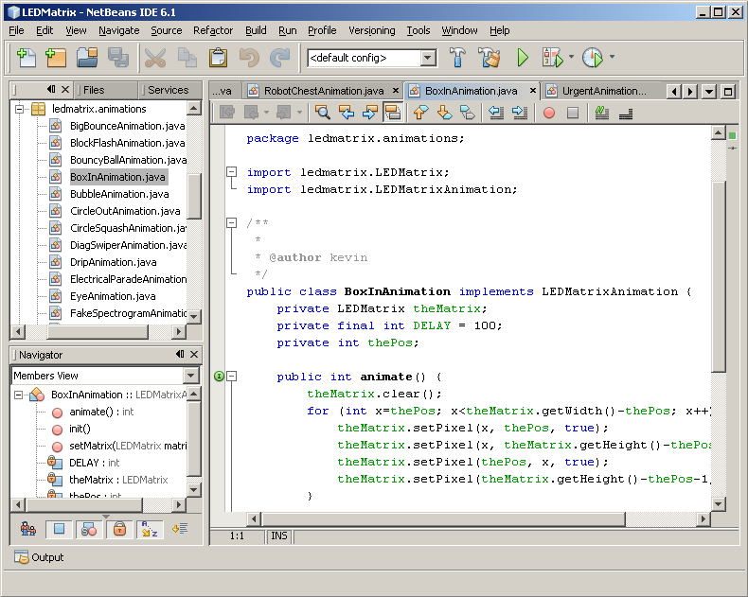This screenshot has height=597, width=748.
Task: Start macro recording with red circle
Action: pyautogui.click(x=549, y=113)
